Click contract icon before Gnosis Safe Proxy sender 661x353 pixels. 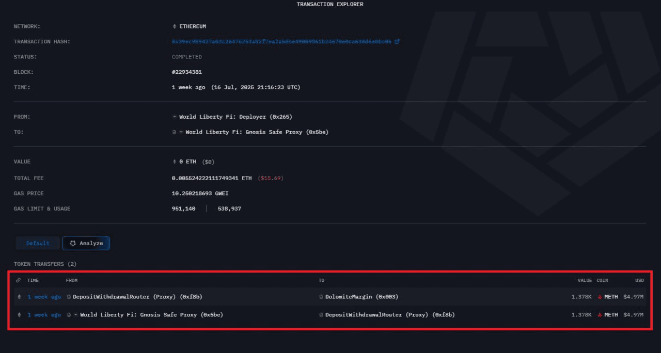click(x=69, y=315)
